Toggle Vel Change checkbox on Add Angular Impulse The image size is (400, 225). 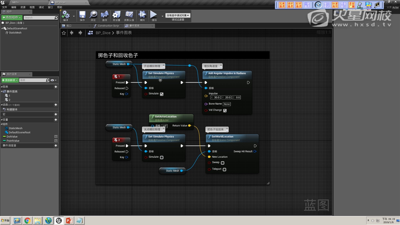[225, 110]
